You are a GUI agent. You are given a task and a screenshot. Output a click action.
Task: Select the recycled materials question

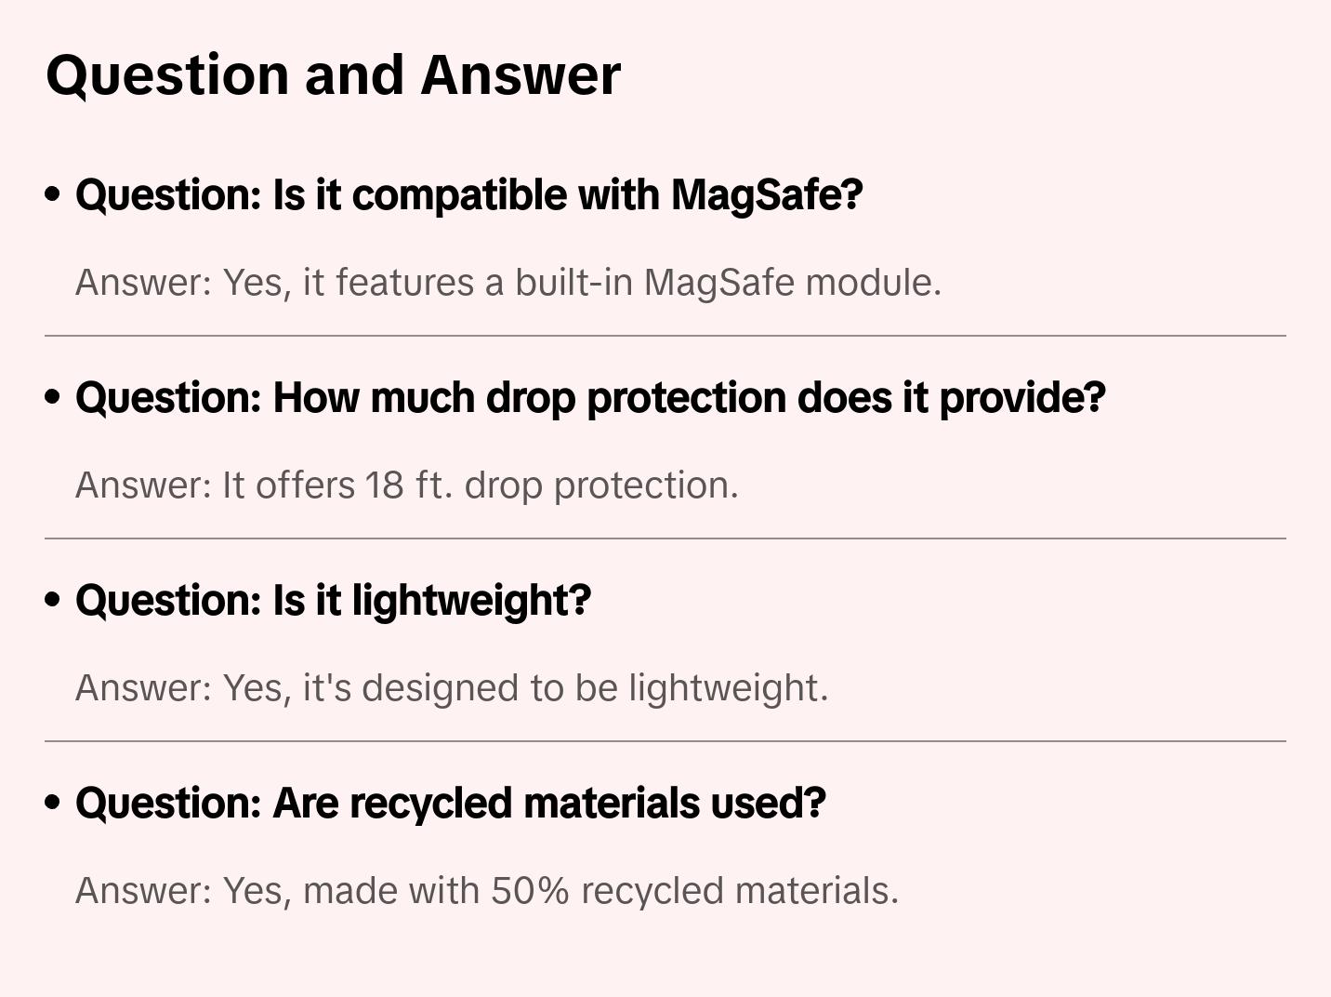[450, 804]
